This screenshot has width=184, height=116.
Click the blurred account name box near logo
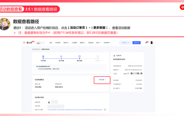point(40,43)
